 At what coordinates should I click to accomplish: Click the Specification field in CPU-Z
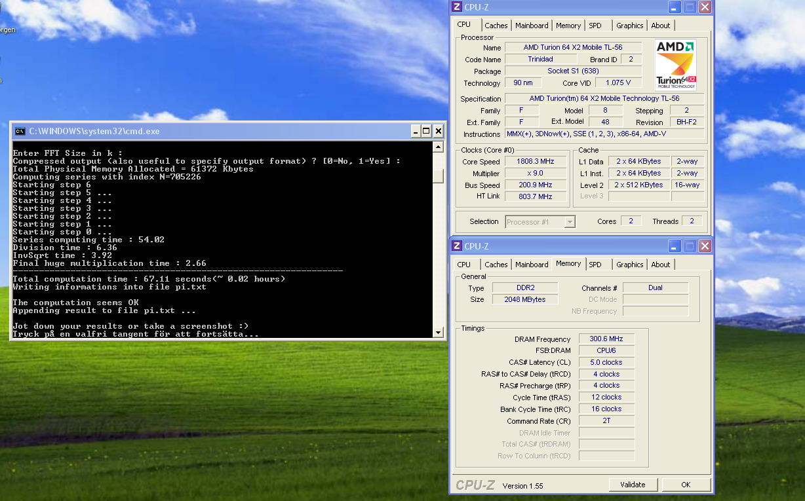(x=604, y=99)
